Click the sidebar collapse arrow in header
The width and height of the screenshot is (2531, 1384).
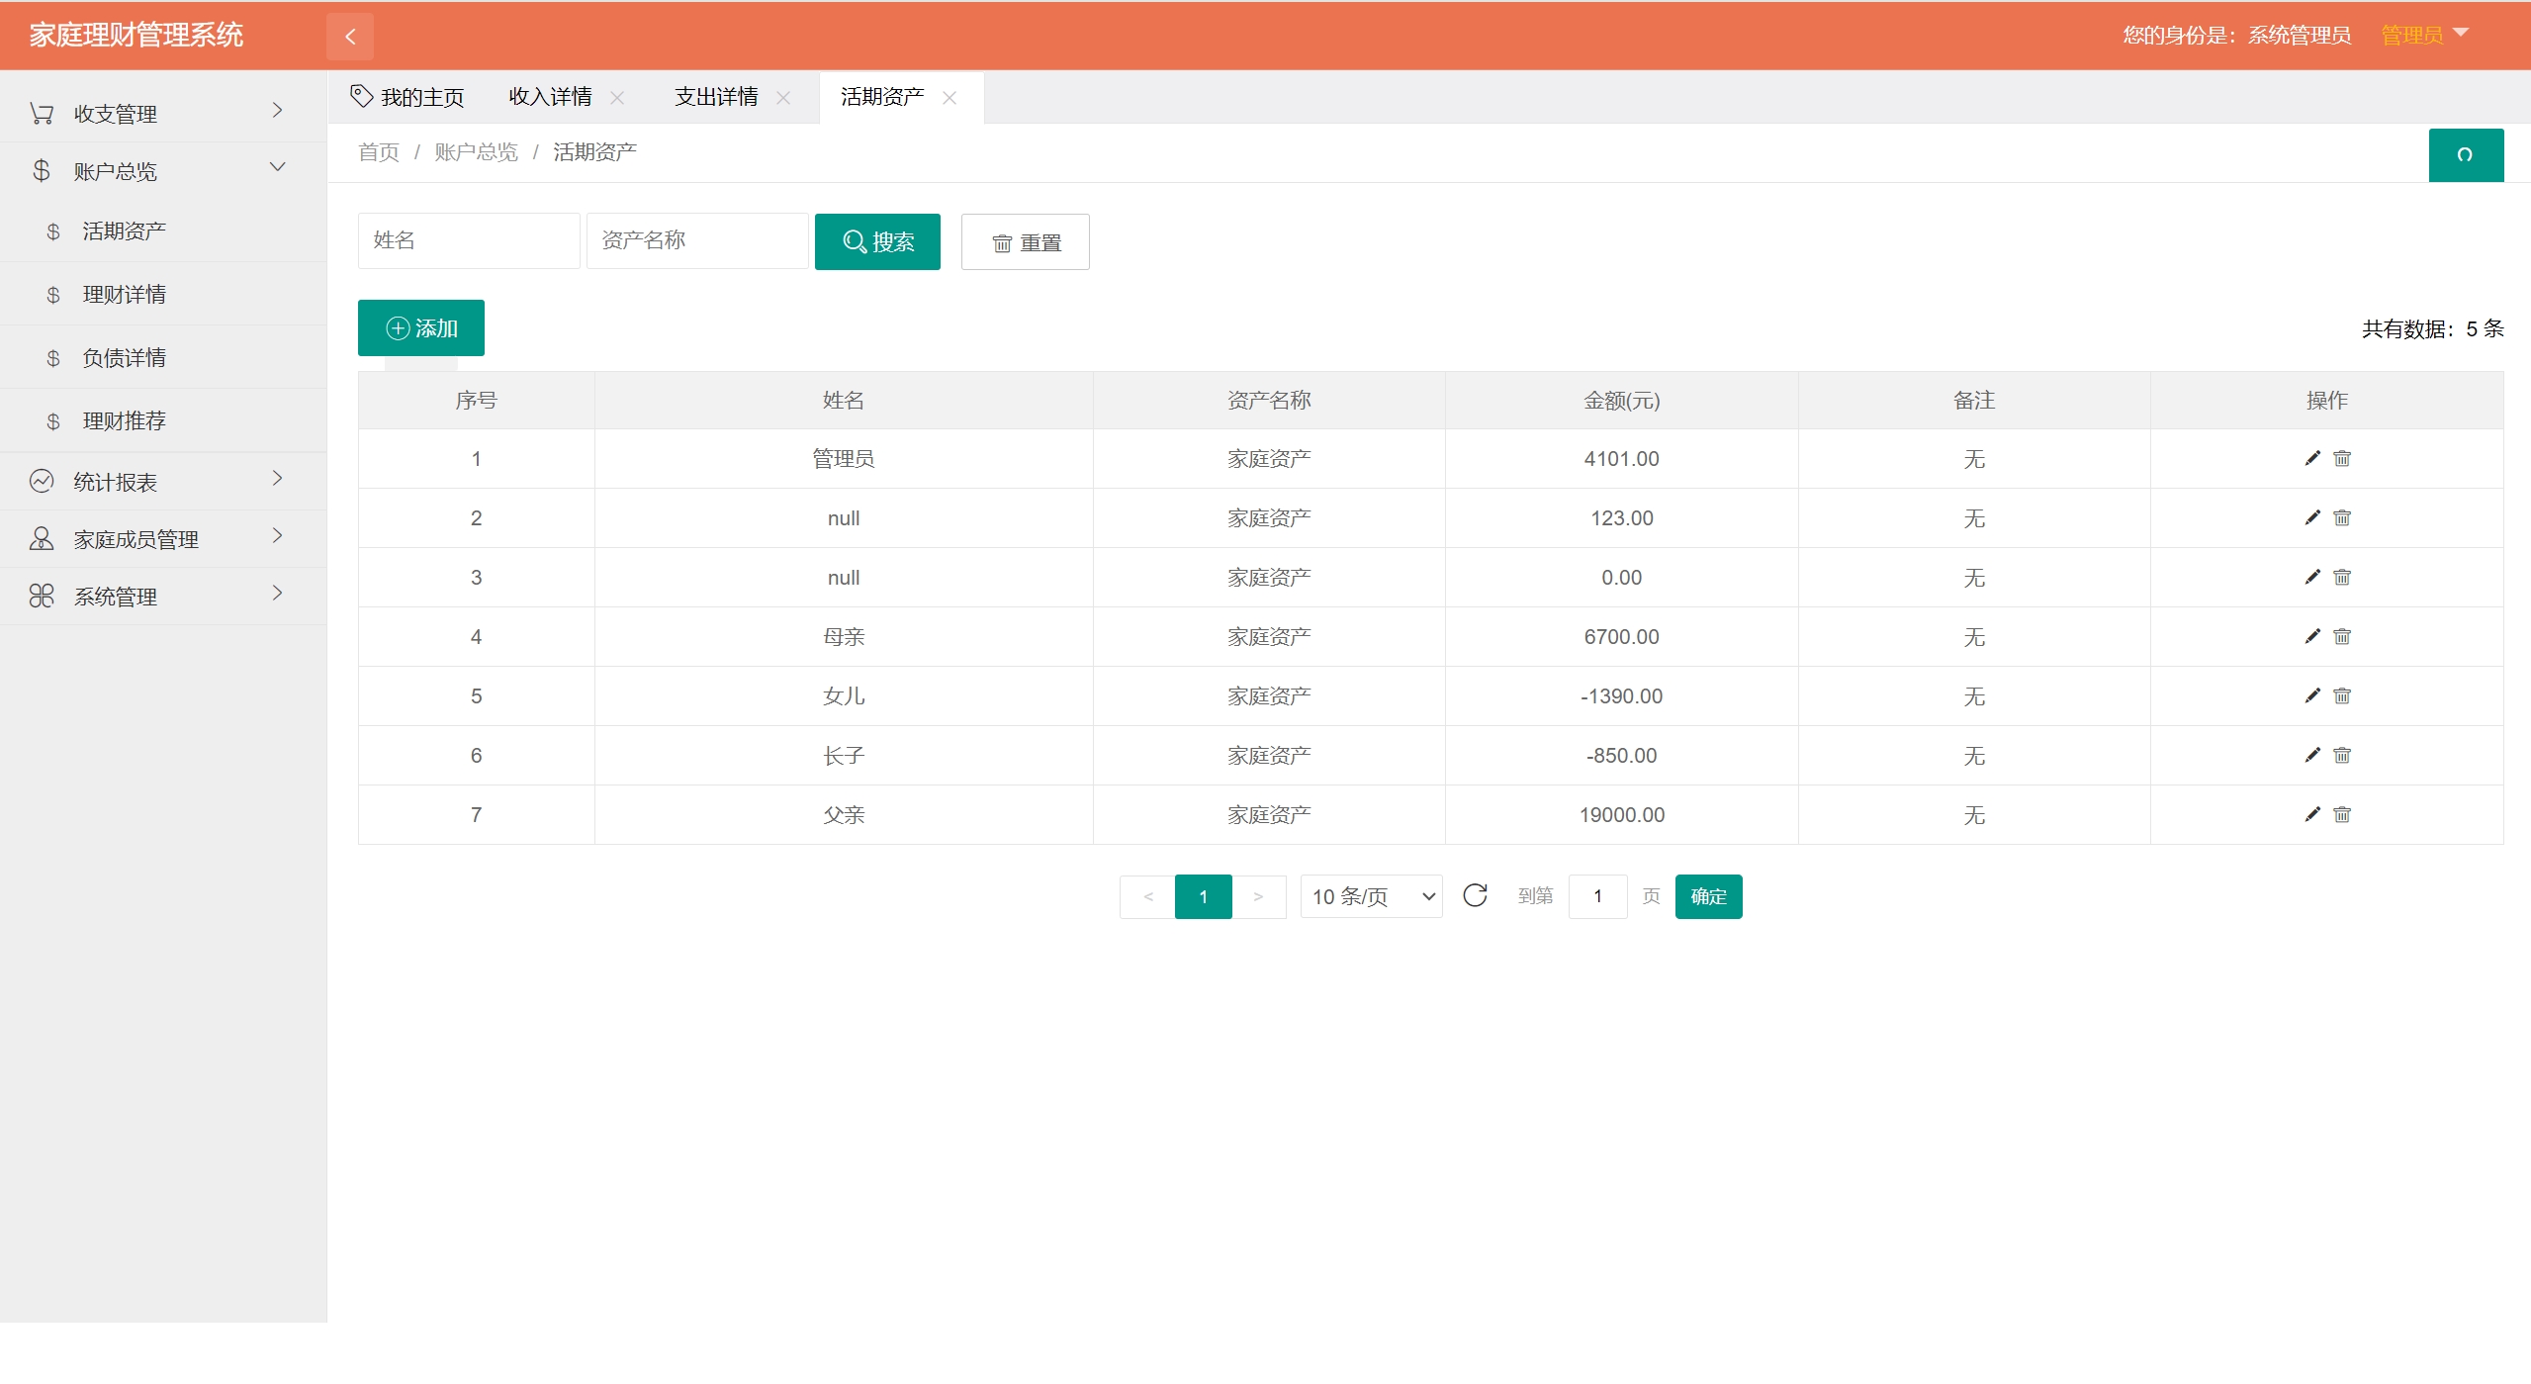350,37
